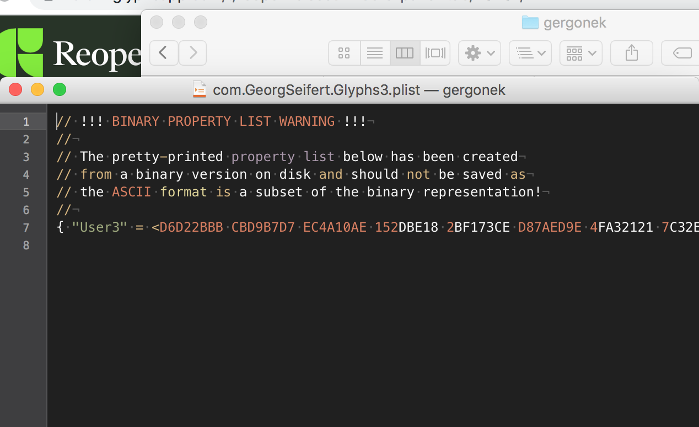Expand the Group items dropdown

[580, 53]
